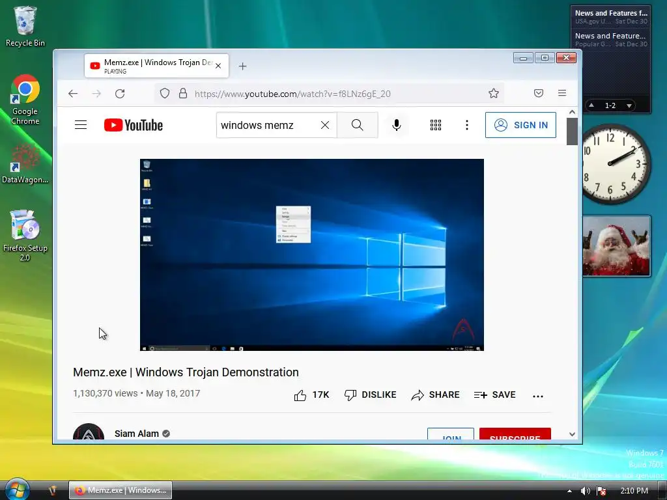Go to the YouTube home logo
This screenshot has height=500, width=667.
(133, 125)
